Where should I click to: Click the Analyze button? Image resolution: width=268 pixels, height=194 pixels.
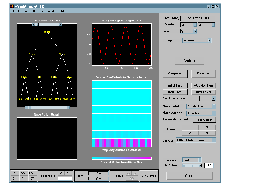click(x=190, y=60)
